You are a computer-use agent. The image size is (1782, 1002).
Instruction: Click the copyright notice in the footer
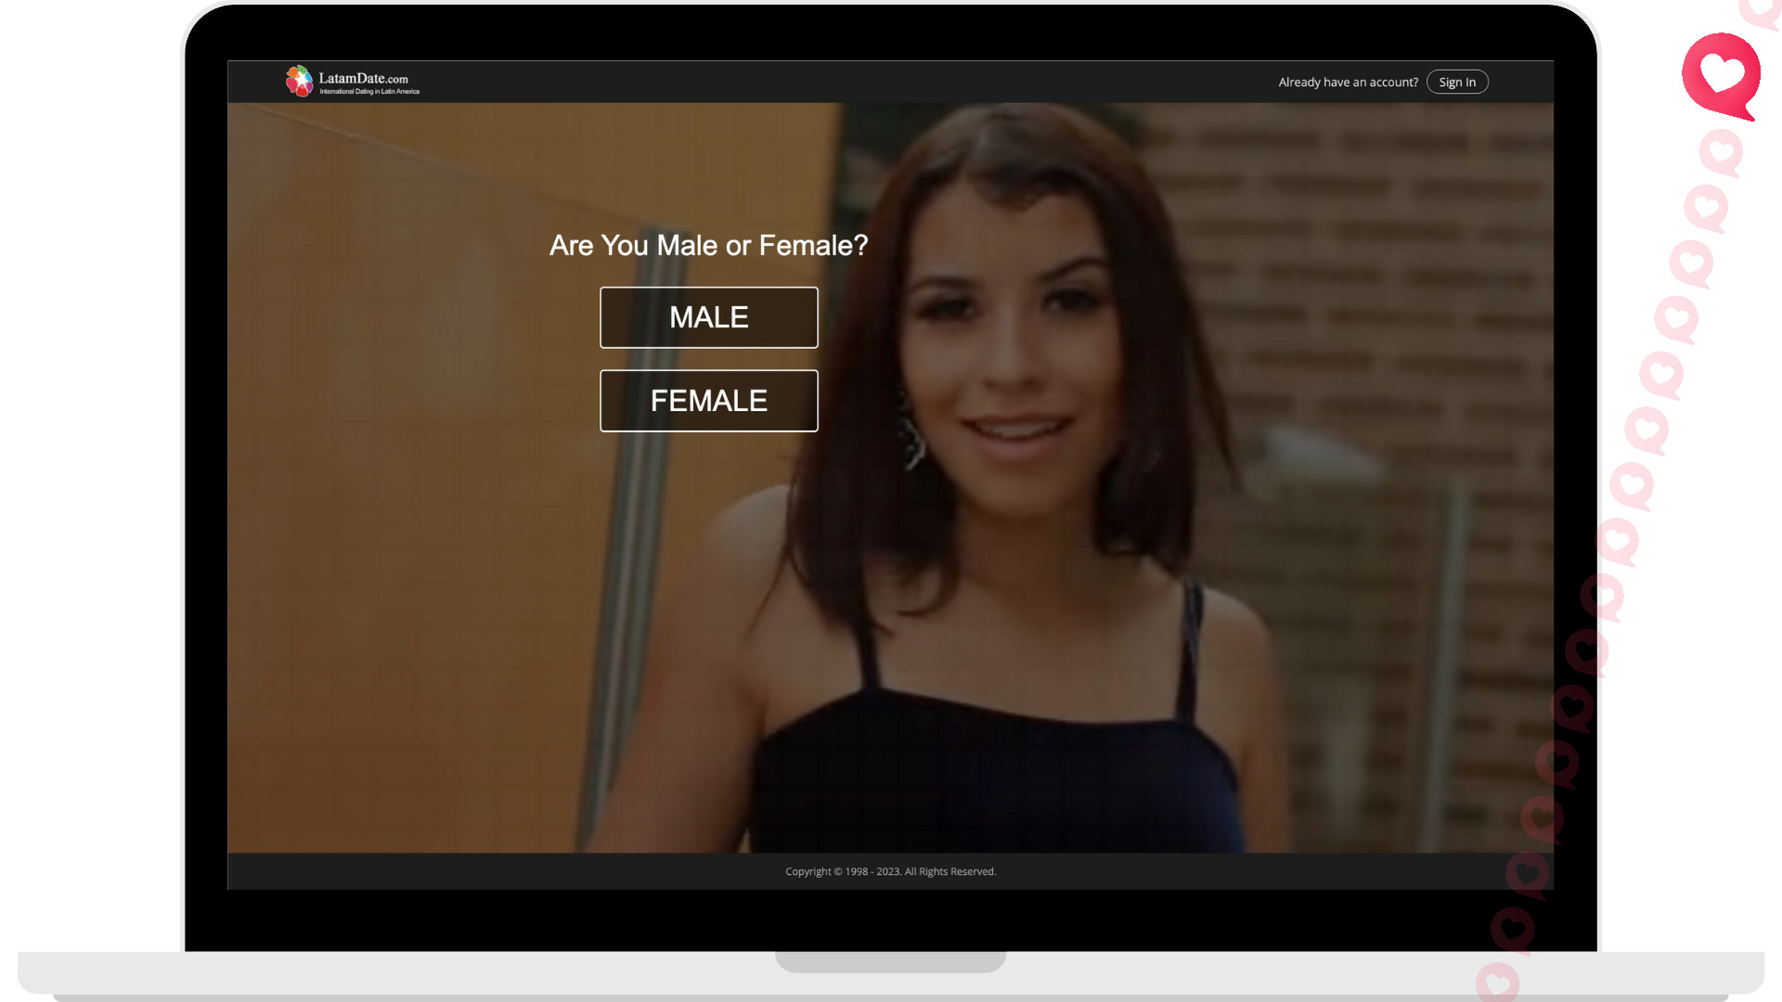click(890, 871)
